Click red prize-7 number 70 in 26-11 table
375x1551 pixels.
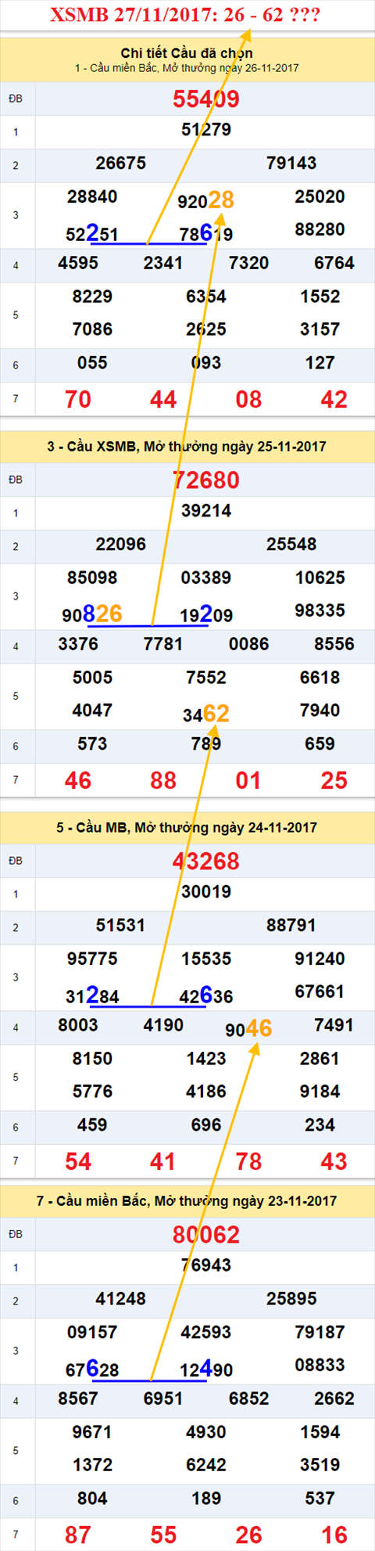click(x=78, y=400)
